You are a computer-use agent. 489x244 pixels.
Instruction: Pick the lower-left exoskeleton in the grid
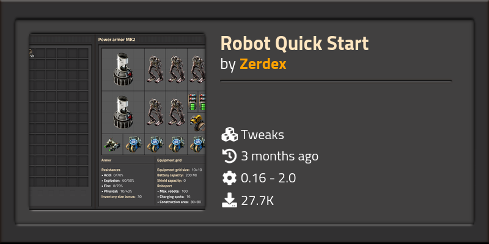coord(155,112)
